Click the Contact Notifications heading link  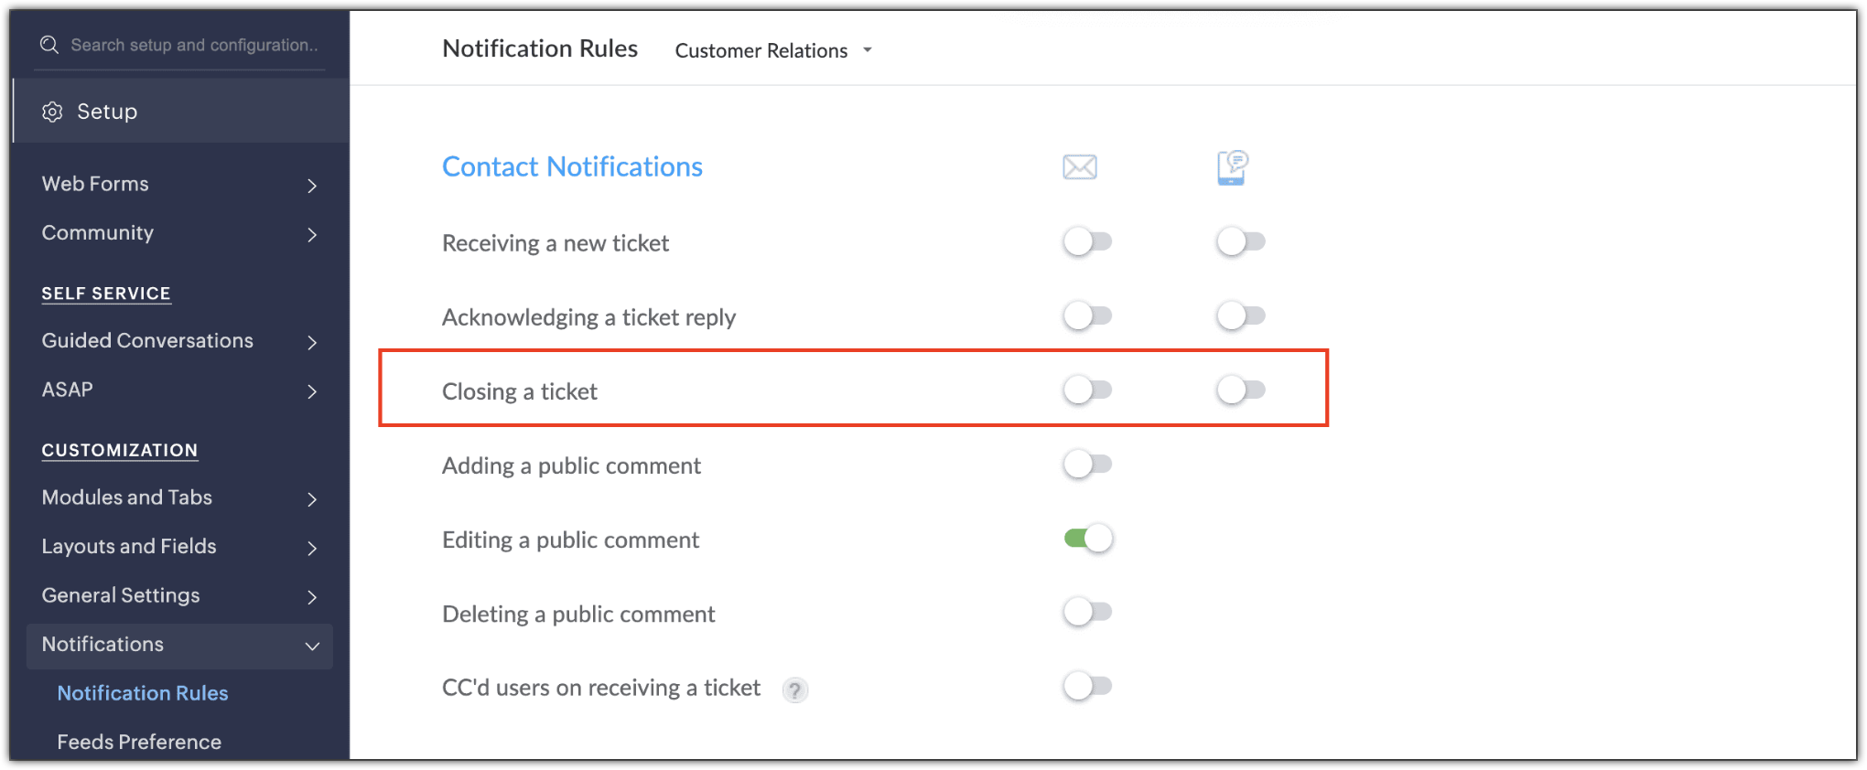click(572, 166)
